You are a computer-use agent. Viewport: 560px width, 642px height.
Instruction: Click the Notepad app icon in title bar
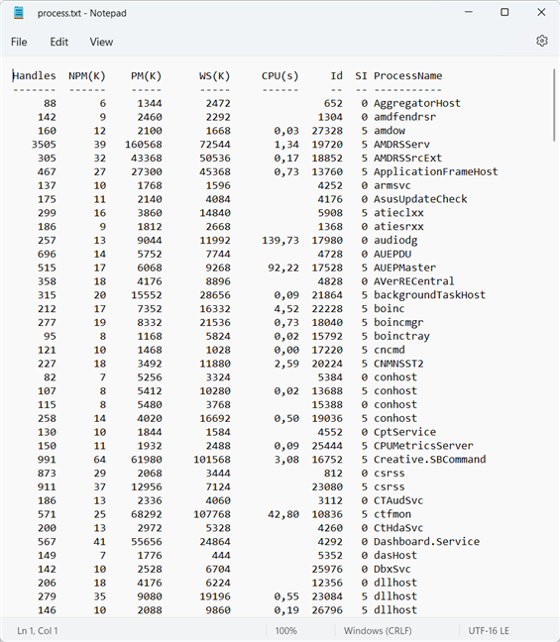[19, 13]
